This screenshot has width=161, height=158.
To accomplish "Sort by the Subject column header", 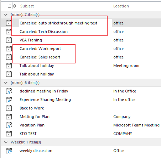I will (x=66, y=6).
